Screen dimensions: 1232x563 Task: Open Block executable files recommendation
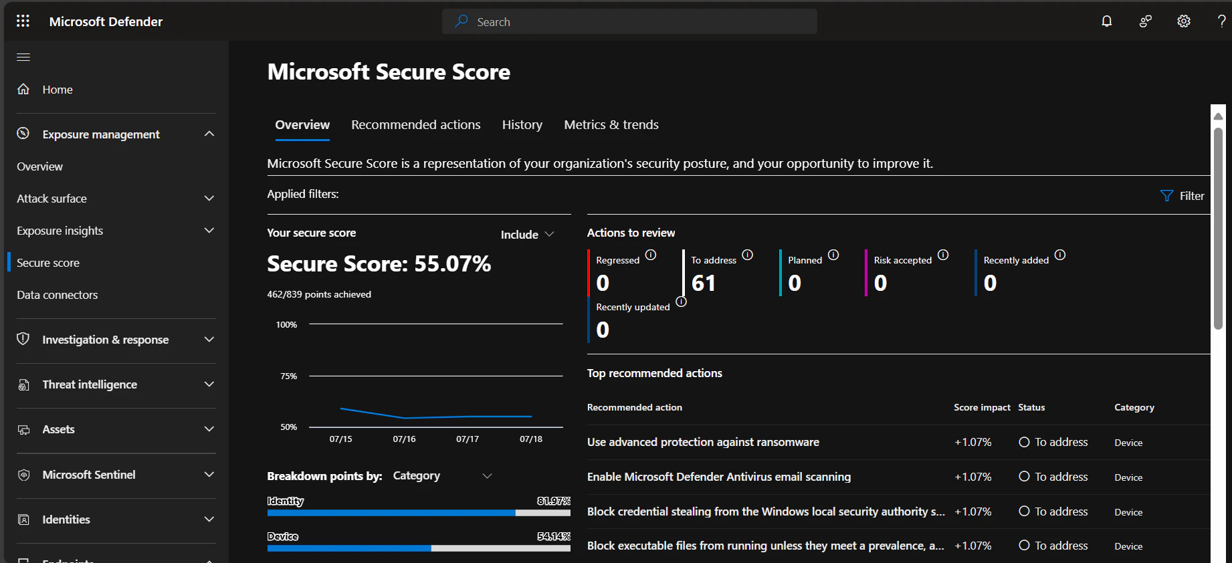766,546
